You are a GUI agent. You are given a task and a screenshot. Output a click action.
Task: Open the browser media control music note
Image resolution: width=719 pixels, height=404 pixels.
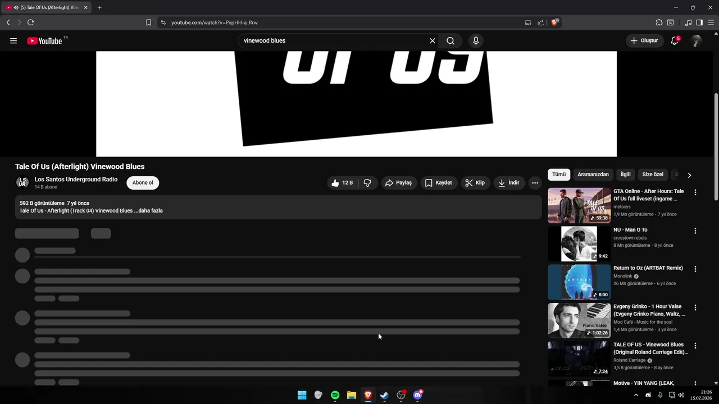click(688, 22)
